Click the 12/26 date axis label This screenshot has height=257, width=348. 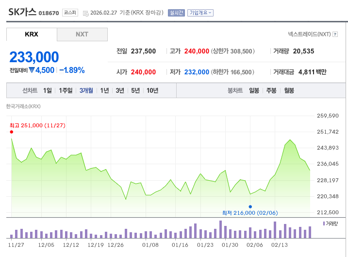(116, 245)
